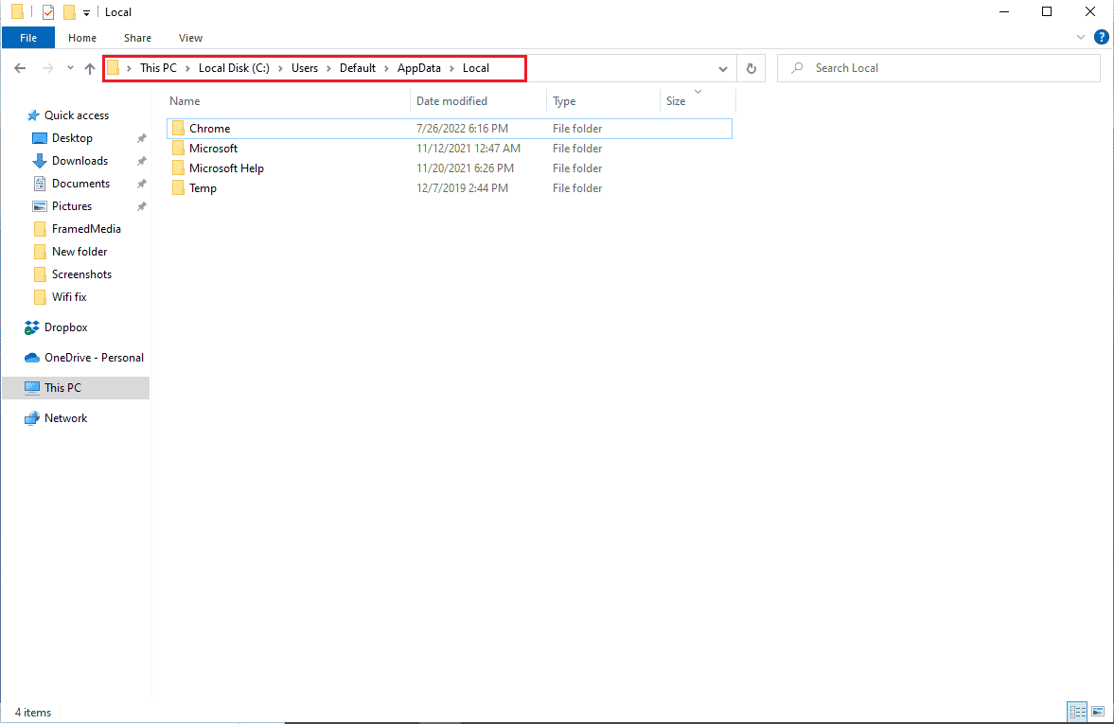Open Dropbox in navigation pane
The image size is (1114, 724).
[65, 327]
